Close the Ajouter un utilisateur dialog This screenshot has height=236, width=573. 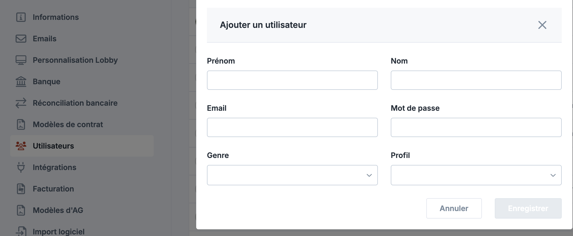542,25
